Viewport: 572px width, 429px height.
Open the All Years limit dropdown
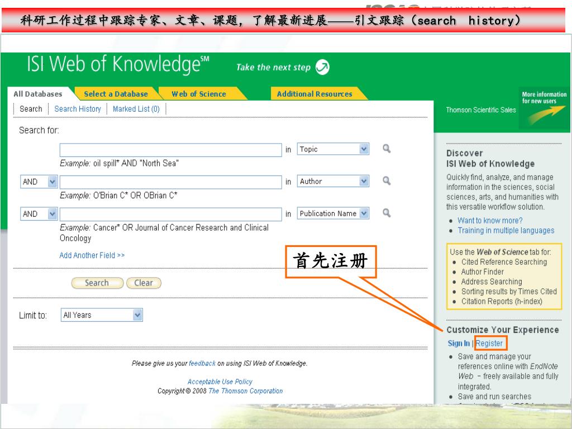137,315
